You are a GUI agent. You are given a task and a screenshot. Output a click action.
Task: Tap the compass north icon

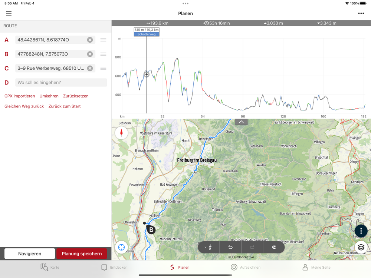(121, 133)
